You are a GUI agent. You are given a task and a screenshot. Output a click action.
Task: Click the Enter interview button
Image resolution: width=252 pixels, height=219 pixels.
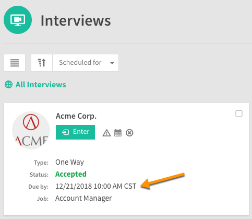pyautogui.click(x=75, y=132)
